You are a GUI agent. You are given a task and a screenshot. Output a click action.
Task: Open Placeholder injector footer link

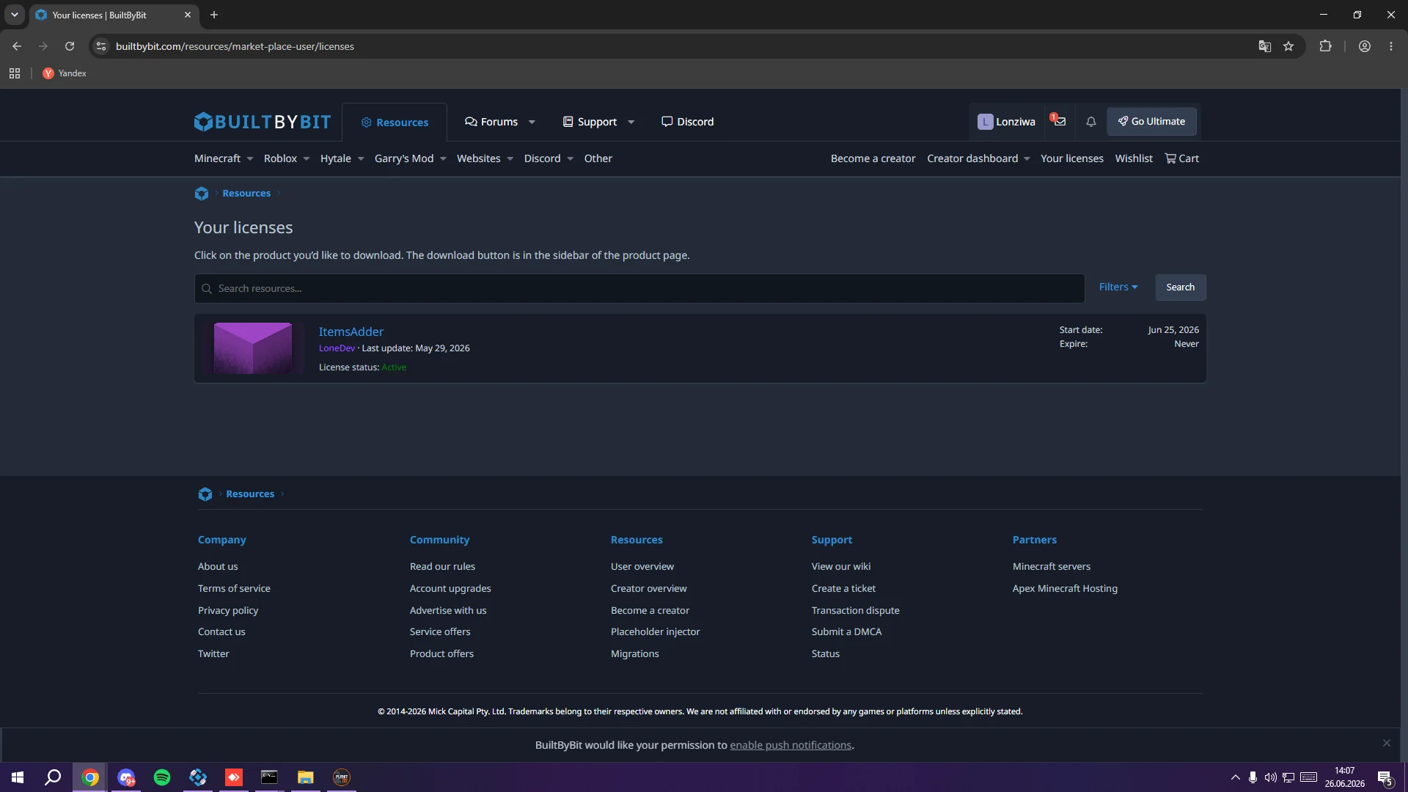655,631
